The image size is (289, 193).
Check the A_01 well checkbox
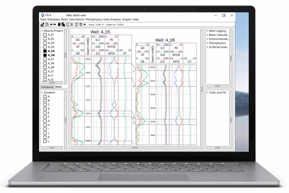click(45, 35)
